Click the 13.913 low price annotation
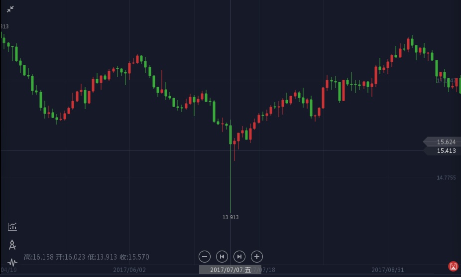 point(230,217)
